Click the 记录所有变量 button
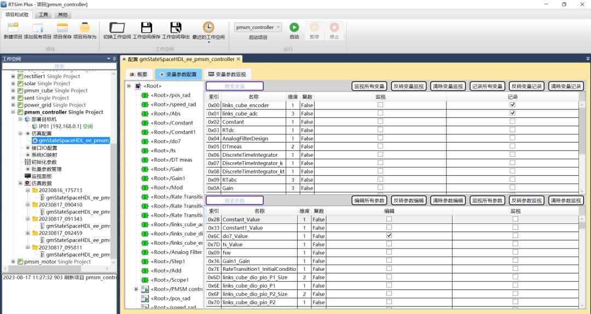 [487, 86]
